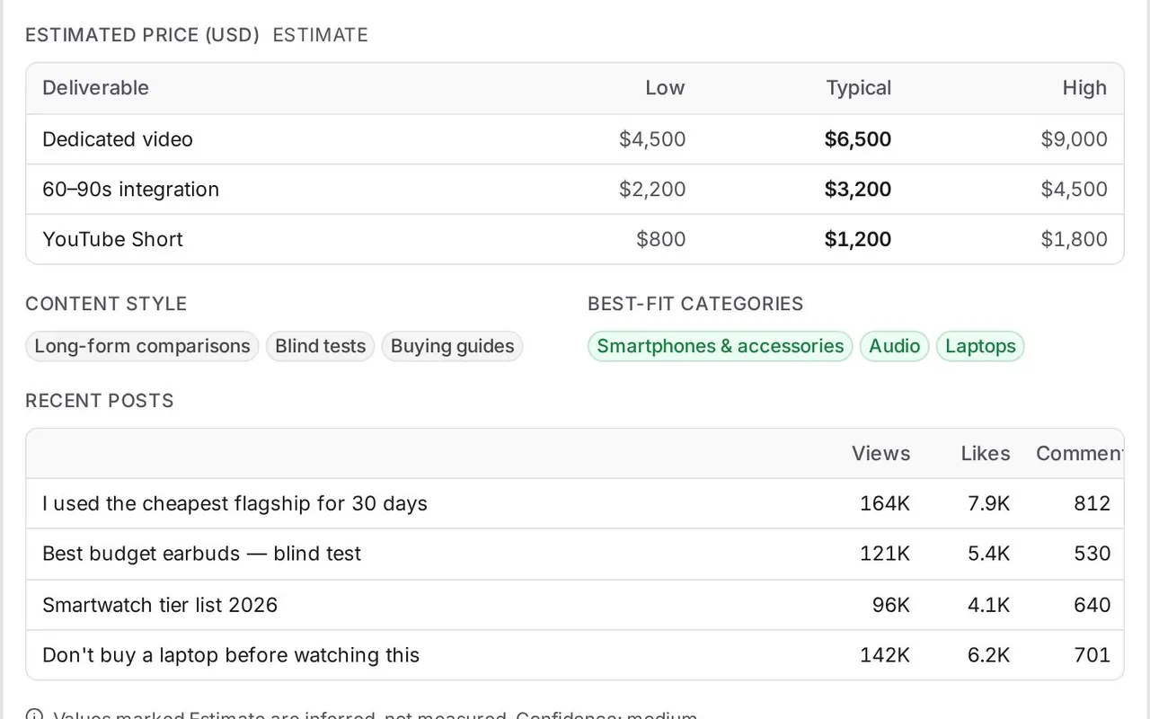
Task: Click the $1,800 high price
Action: (x=1074, y=239)
